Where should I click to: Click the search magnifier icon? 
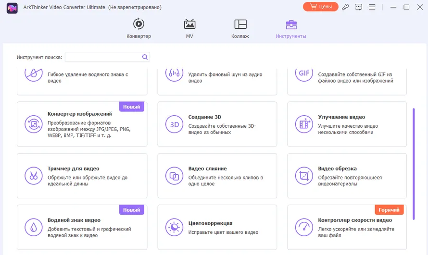pyautogui.click(x=145, y=57)
